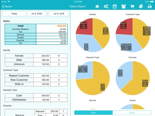Click the Sales Report title

[77, 6]
